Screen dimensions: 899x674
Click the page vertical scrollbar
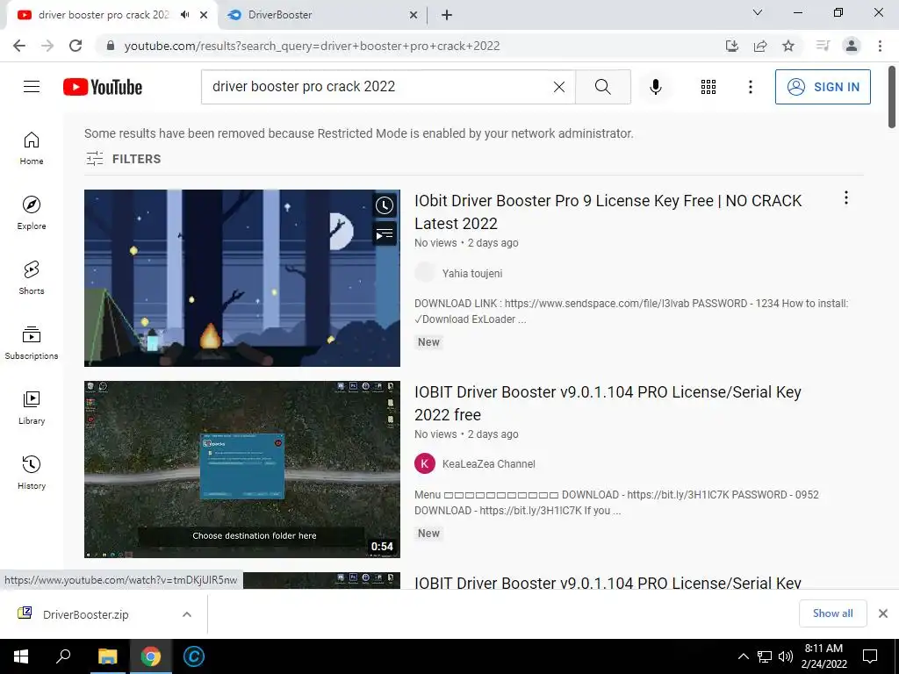click(892, 97)
